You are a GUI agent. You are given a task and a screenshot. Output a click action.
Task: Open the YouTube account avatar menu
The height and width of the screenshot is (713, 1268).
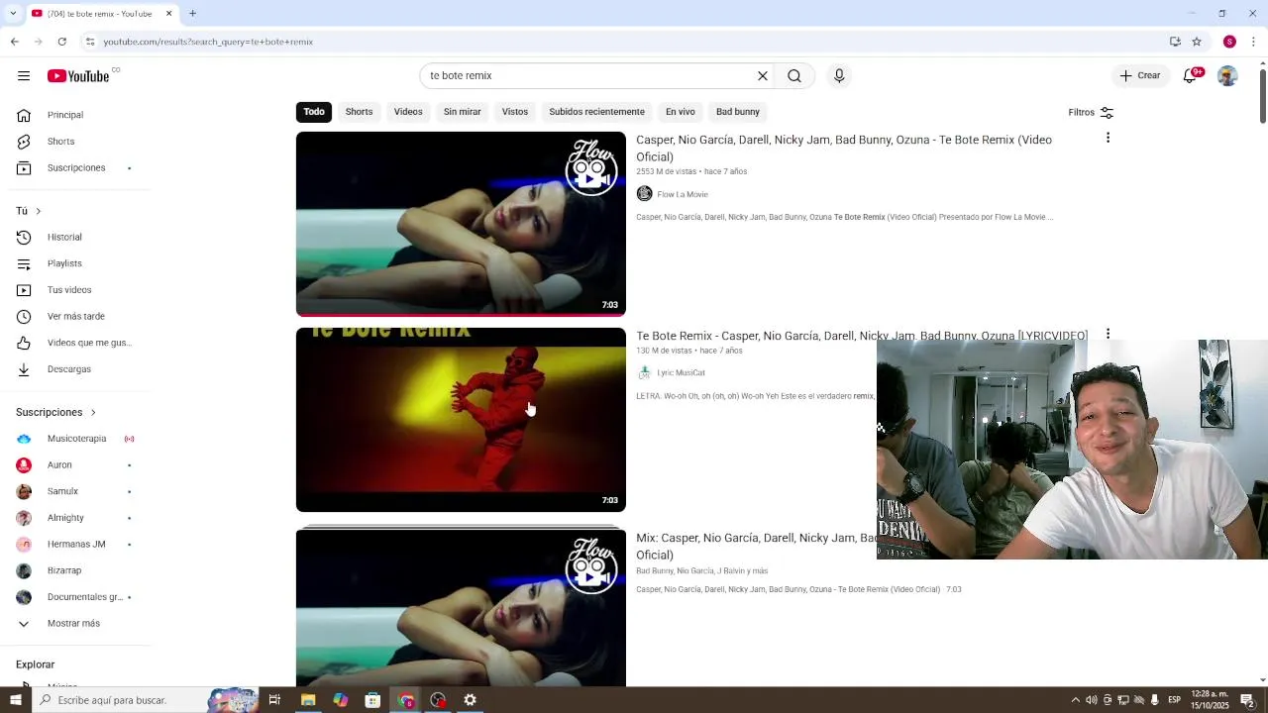click(x=1227, y=76)
